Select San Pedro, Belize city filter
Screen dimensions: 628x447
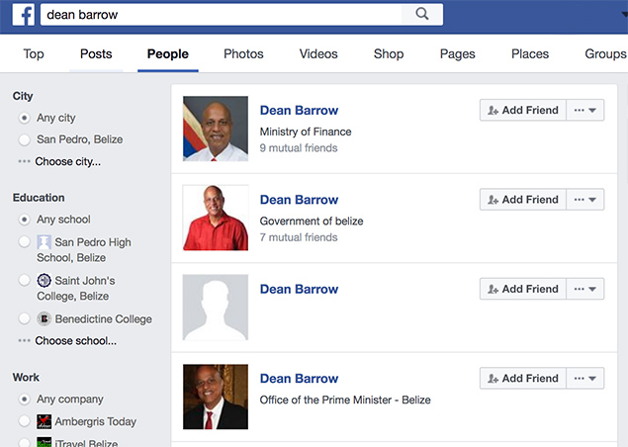(x=25, y=139)
